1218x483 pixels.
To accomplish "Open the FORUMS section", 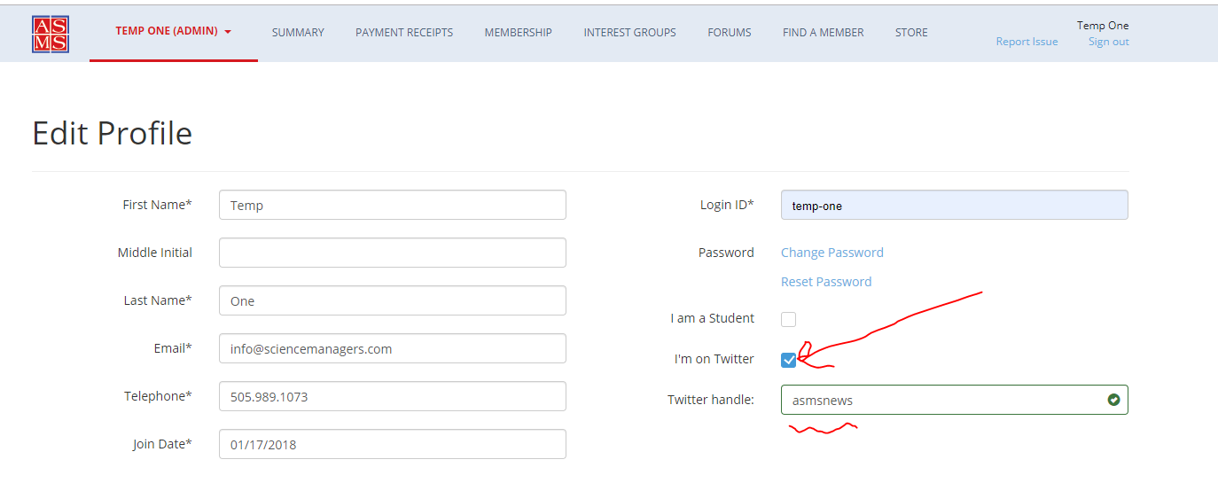I will (730, 33).
